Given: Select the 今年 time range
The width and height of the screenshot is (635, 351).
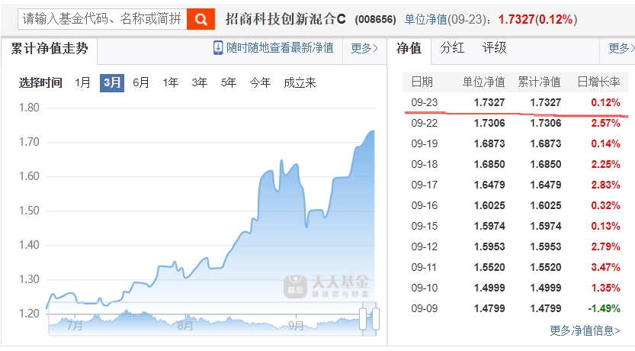Looking at the screenshot, I should click(260, 82).
